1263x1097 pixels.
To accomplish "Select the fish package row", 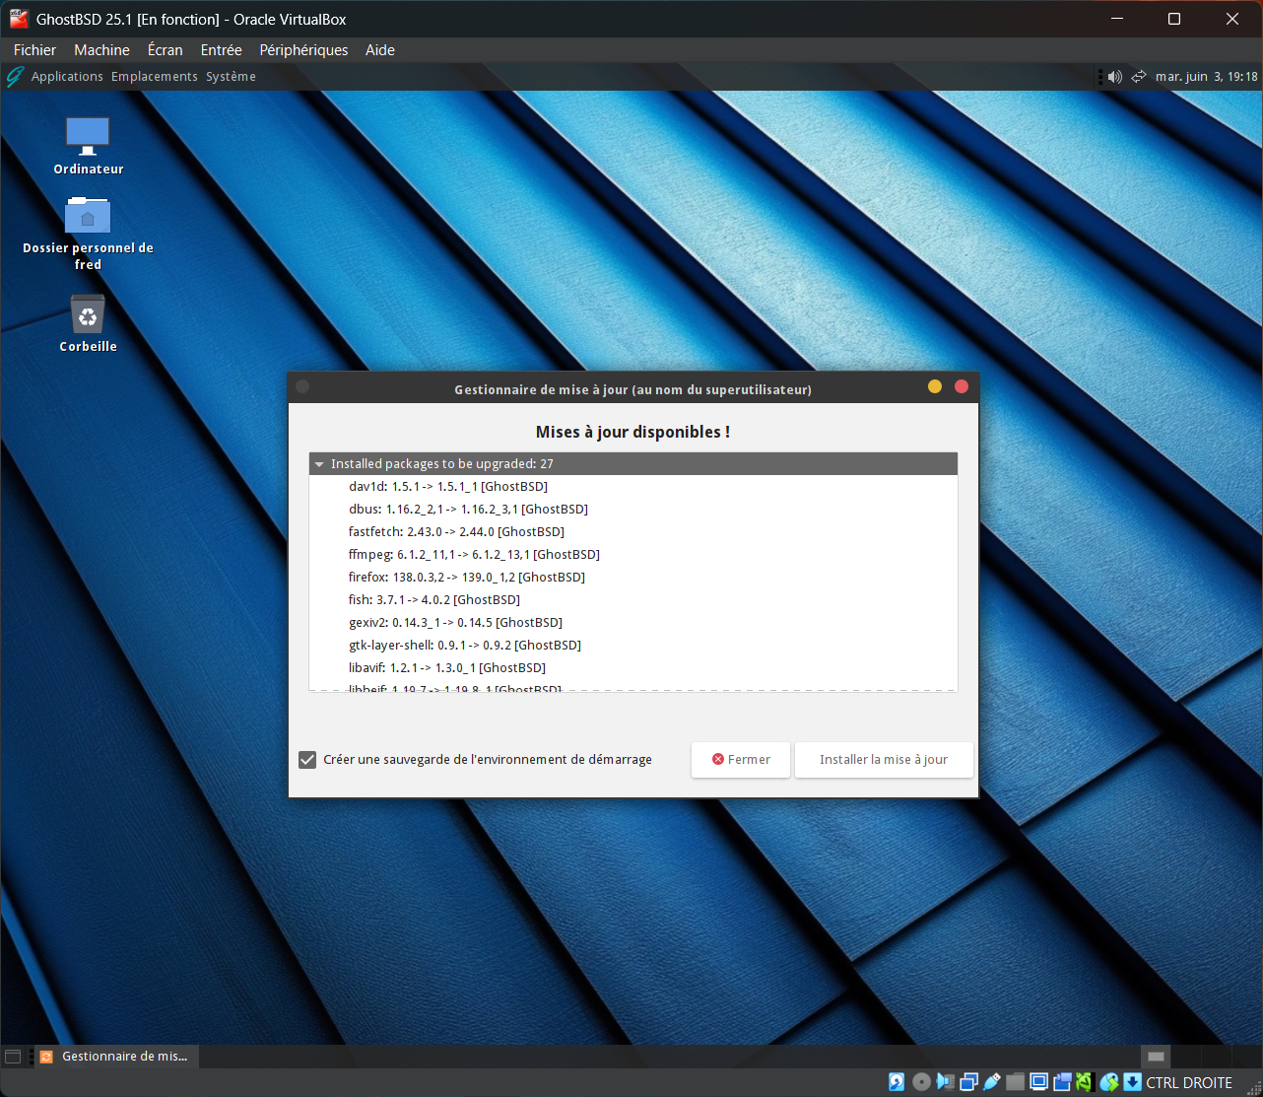I will point(633,600).
